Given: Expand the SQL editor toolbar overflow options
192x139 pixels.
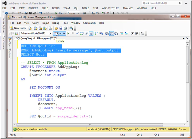Looking at the screenshot, I should click(146, 34).
